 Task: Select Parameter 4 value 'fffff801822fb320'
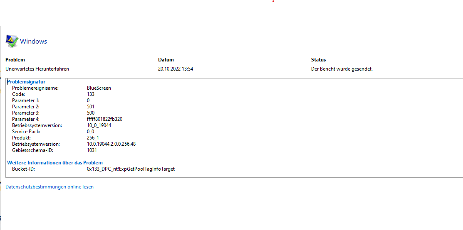[x=104, y=119]
